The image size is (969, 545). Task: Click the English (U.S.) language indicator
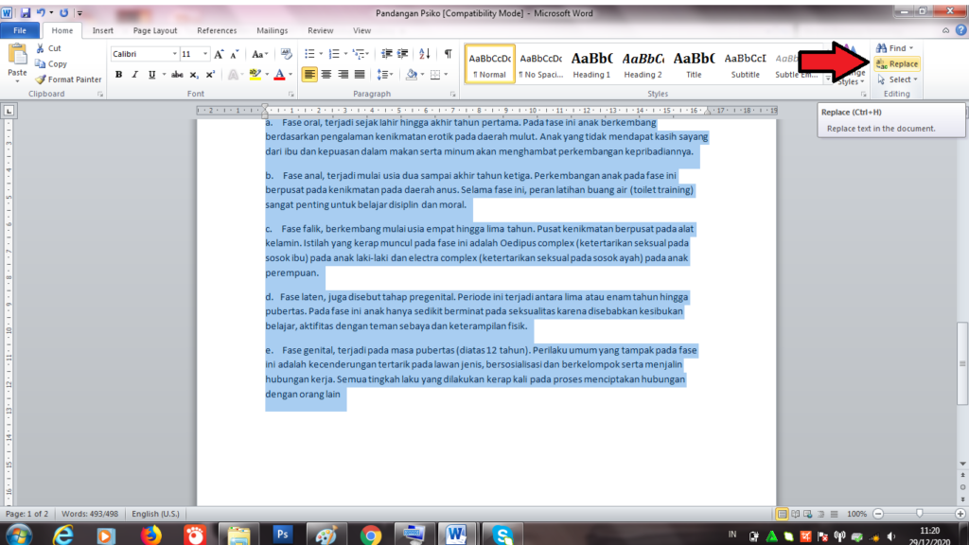[x=155, y=514]
